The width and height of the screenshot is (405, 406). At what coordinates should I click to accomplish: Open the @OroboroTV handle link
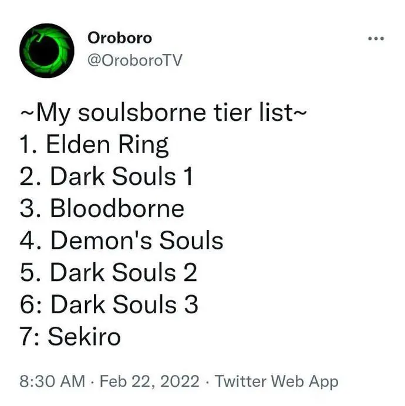[135, 60]
